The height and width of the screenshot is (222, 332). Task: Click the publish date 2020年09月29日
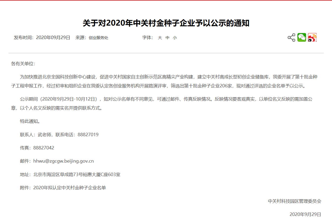[53, 37]
